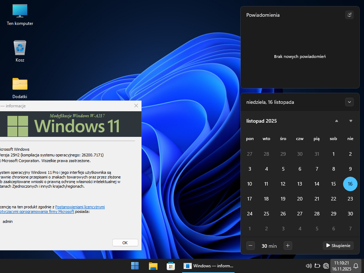Click the battery status tray icon
Viewport: 364px width, 273px height.
[x=317, y=266]
